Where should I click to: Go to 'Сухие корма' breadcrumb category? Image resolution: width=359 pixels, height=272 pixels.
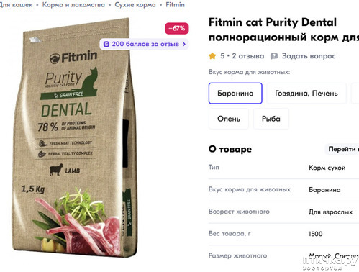[x=135, y=5]
